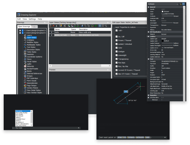
Task: Open the View menu
Action: point(25,19)
